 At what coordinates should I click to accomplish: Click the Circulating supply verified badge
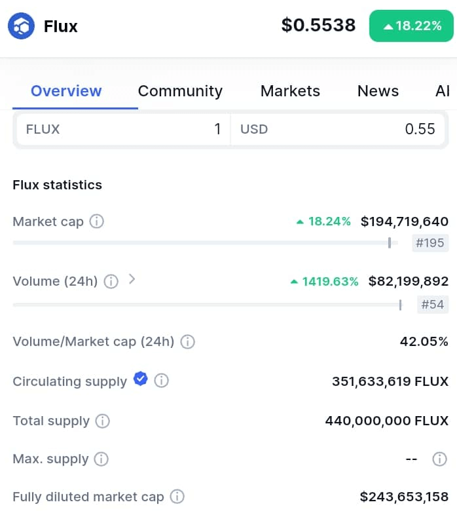(141, 379)
